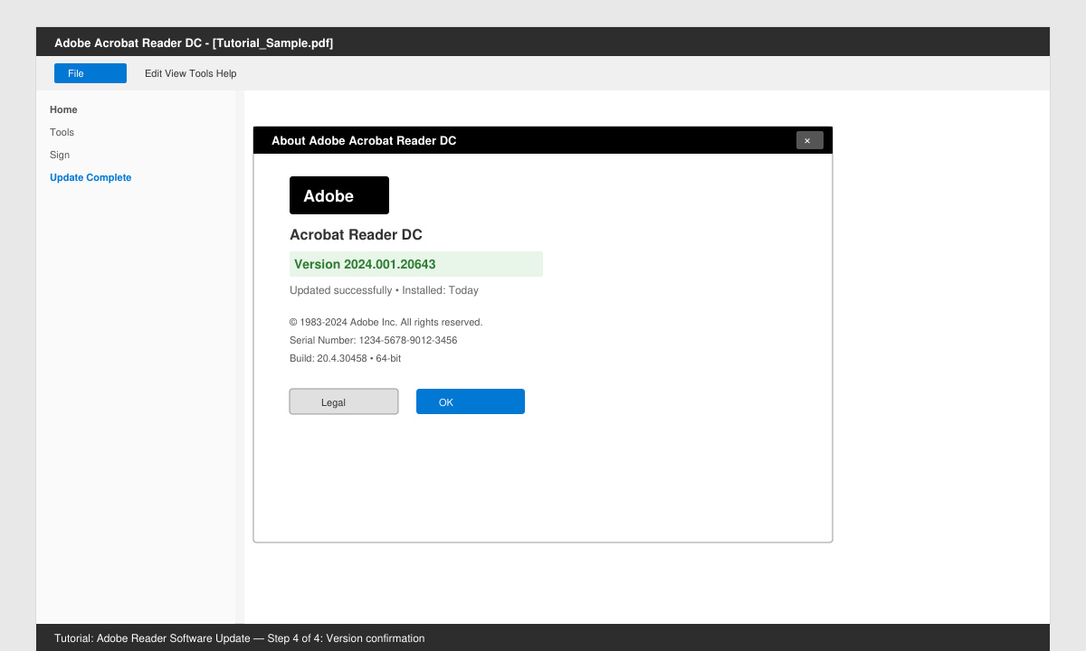The width and height of the screenshot is (1086, 651).
Task: Click the copyright '© 1983-2024 Adobe Inc.' line
Action: pyautogui.click(x=386, y=322)
